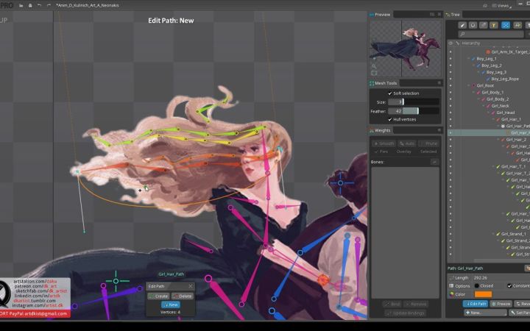This screenshot has width=530, height=331.
Task: Toggle visibility dot for Girl_Strand_1
Action: [451, 234]
